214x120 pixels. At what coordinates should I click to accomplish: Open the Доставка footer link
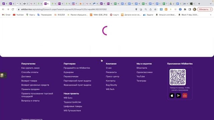[x=26, y=76]
